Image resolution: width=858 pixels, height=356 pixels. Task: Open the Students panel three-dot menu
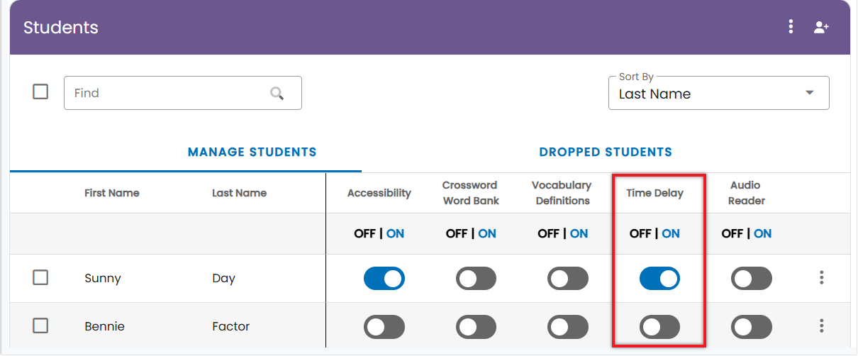click(791, 27)
